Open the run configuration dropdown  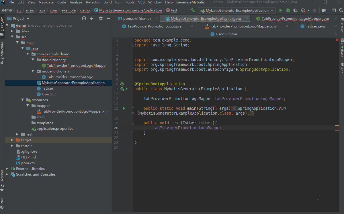[272, 10]
